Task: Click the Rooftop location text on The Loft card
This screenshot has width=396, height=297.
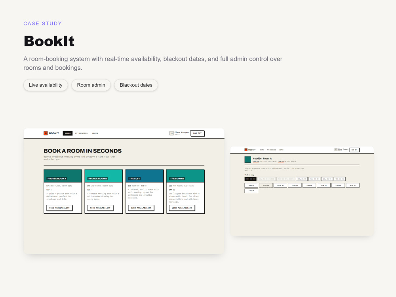Action: [x=135, y=186]
